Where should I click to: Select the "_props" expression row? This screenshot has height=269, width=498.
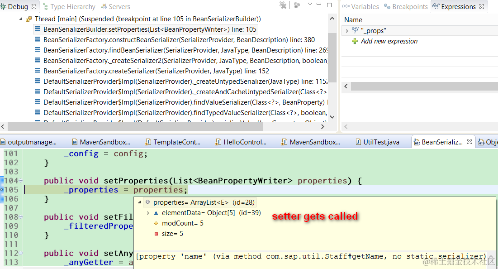pos(420,31)
